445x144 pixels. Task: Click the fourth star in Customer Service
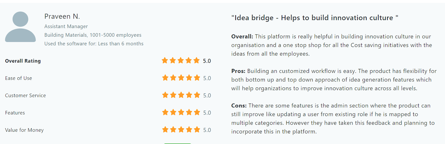click(x=189, y=95)
